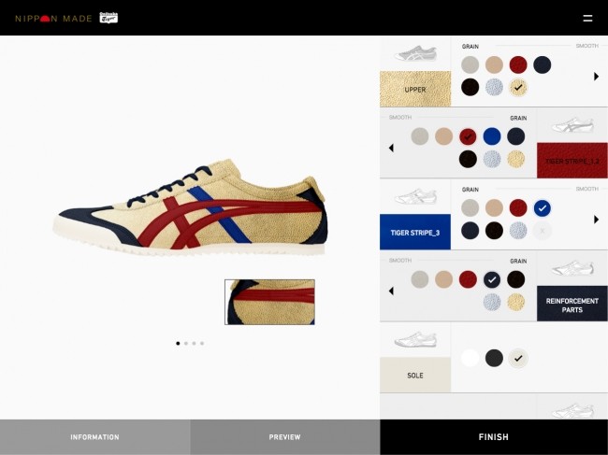This screenshot has height=455, width=608.
Task: Click the zoomed shoe detail thumbnail
Action: pyautogui.click(x=269, y=302)
